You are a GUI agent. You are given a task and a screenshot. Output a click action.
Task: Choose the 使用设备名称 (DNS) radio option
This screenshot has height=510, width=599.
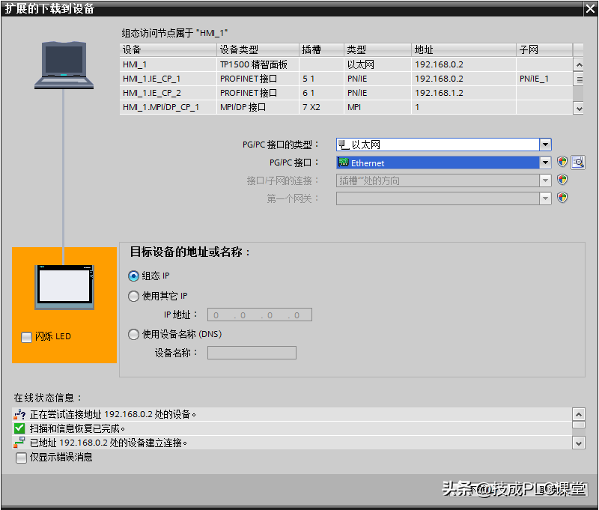point(134,334)
